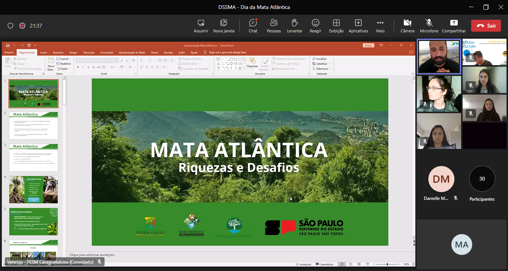Viewport: 508px width, 271px height.
Task: Click the red recording indicator
Action: [22, 26]
